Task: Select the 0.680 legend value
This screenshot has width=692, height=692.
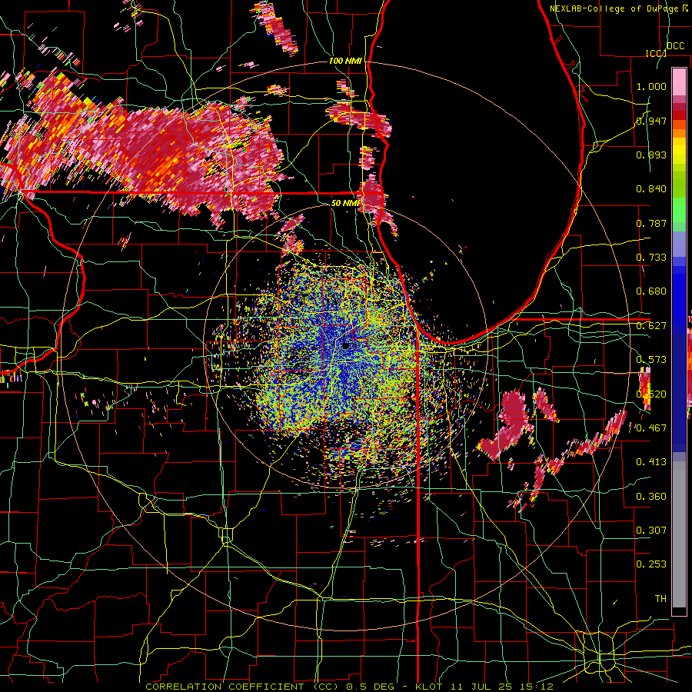Action: 651,291
